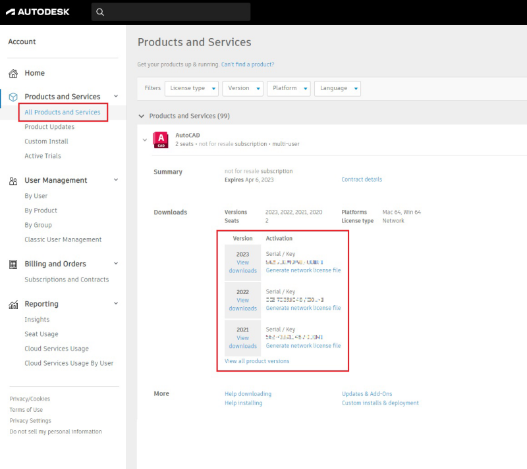Open Privacy Settings footer link
This screenshot has height=469, width=527.
tap(30, 421)
